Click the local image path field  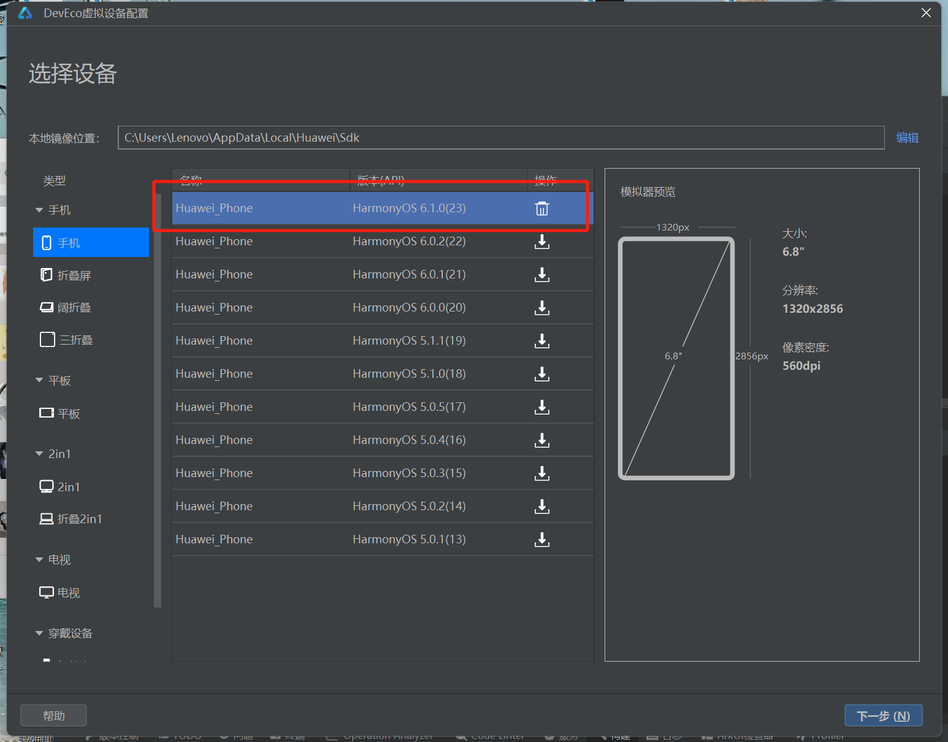point(501,137)
